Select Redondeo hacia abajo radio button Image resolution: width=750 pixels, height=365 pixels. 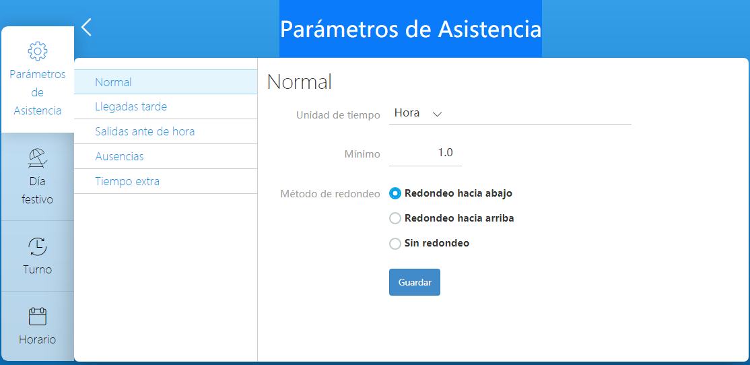(395, 193)
